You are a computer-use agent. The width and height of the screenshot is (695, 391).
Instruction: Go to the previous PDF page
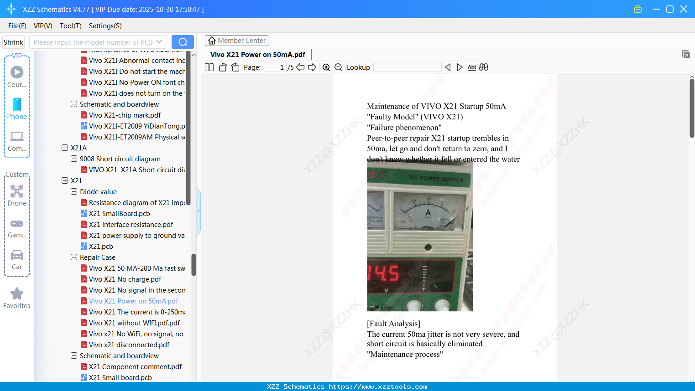300,67
